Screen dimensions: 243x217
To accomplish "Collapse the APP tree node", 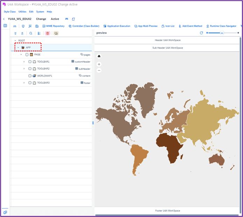I will tap(18, 48).
